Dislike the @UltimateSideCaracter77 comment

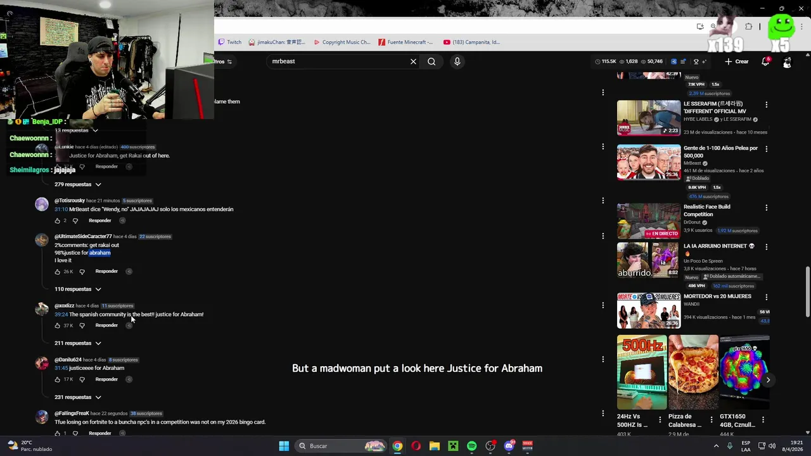[82, 272]
